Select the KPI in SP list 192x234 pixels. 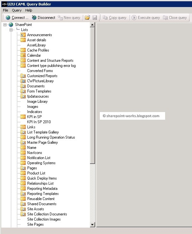coord(35,117)
